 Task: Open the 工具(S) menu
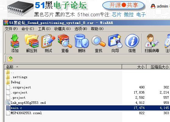[44, 29]
